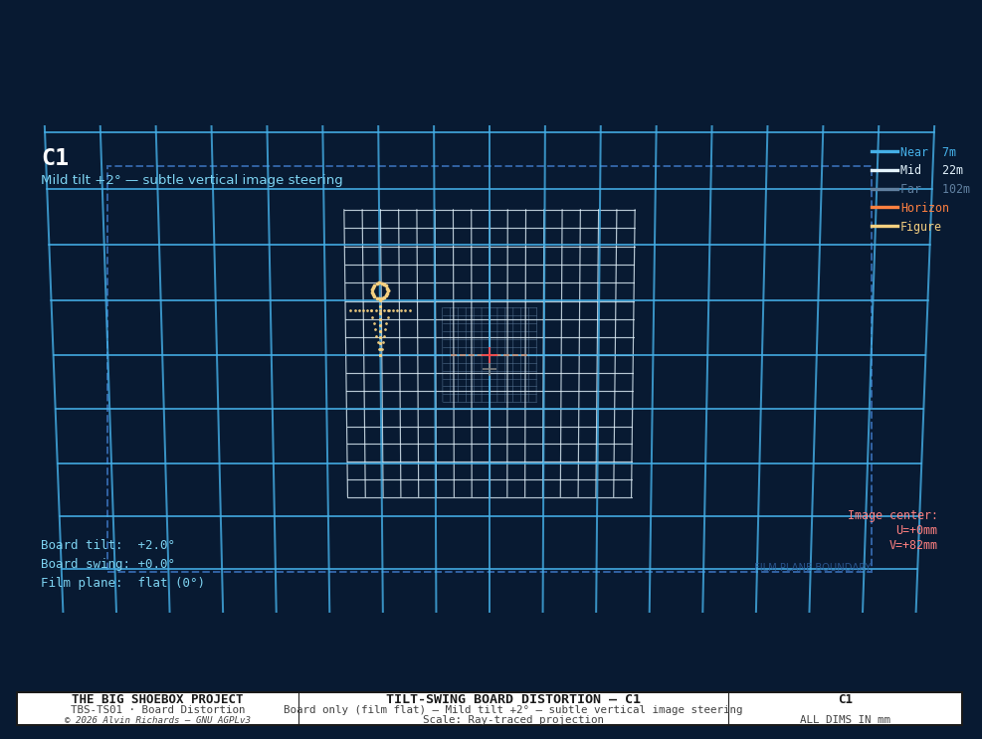Screen dimensions: 982x739
Task: Click 'Scale: Ray-traced projection' text
Action: click(x=513, y=719)
